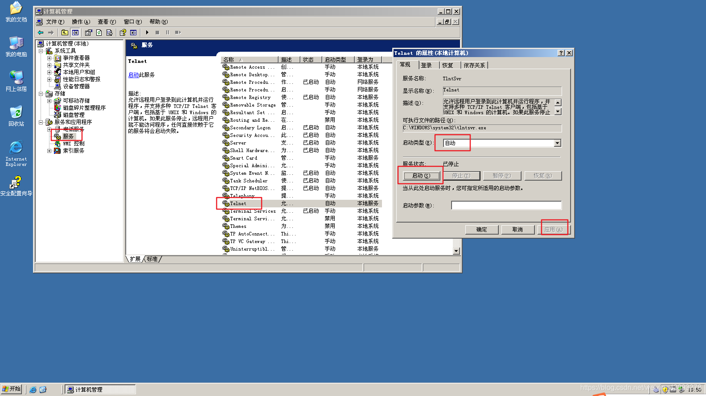Click the Up one level folder icon
Image resolution: width=706 pixels, height=396 pixels.
pyautogui.click(x=65, y=33)
